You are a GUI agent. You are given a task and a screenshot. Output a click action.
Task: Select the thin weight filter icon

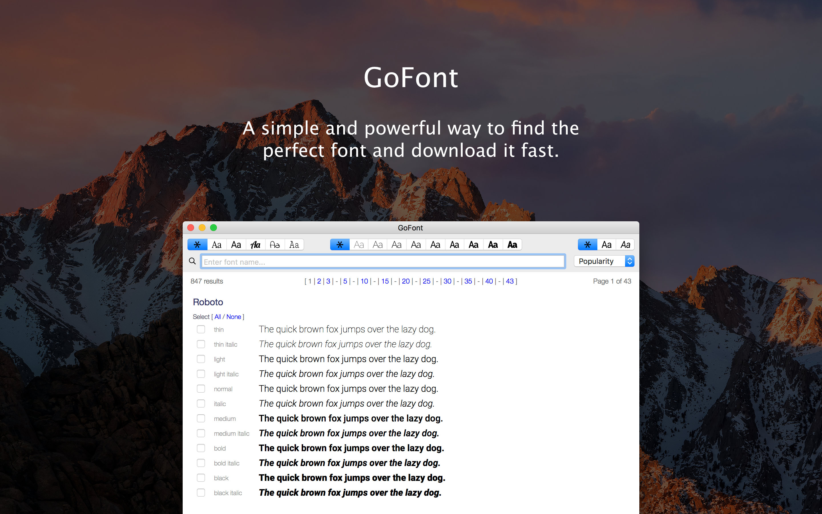tap(359, 244)
